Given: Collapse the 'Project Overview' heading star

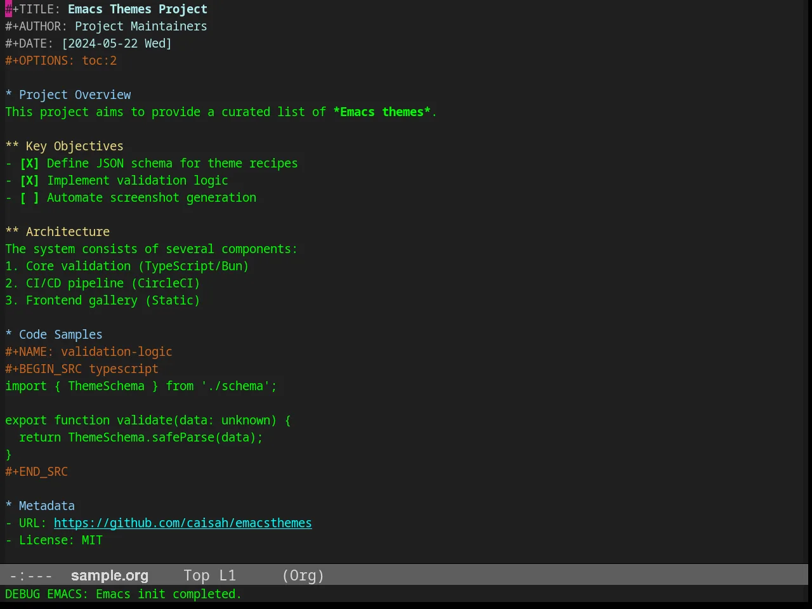Looking at the screenshot, I should coord(9,95).
